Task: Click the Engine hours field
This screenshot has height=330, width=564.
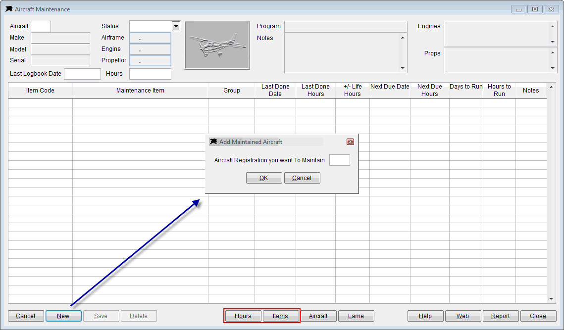Action: click(x=151, y=49)
